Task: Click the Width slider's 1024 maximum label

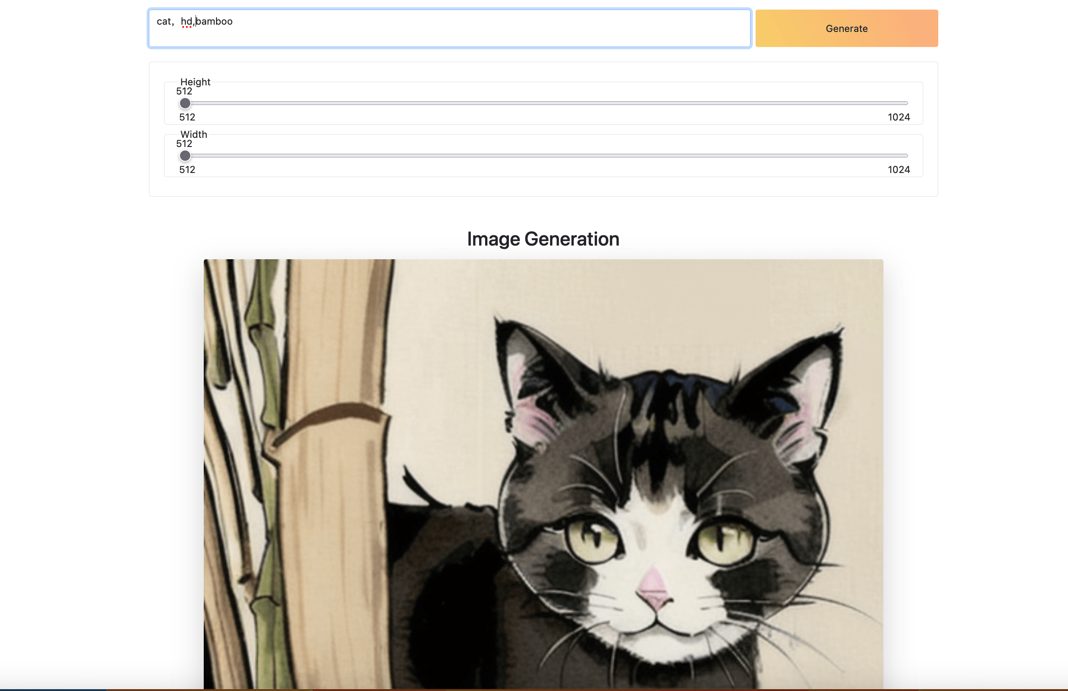Action: (x=899, y=170)
